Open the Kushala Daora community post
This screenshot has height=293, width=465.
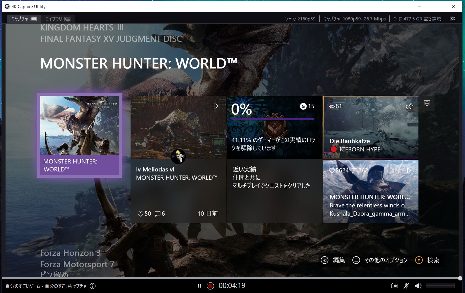(x=371, y=191)
